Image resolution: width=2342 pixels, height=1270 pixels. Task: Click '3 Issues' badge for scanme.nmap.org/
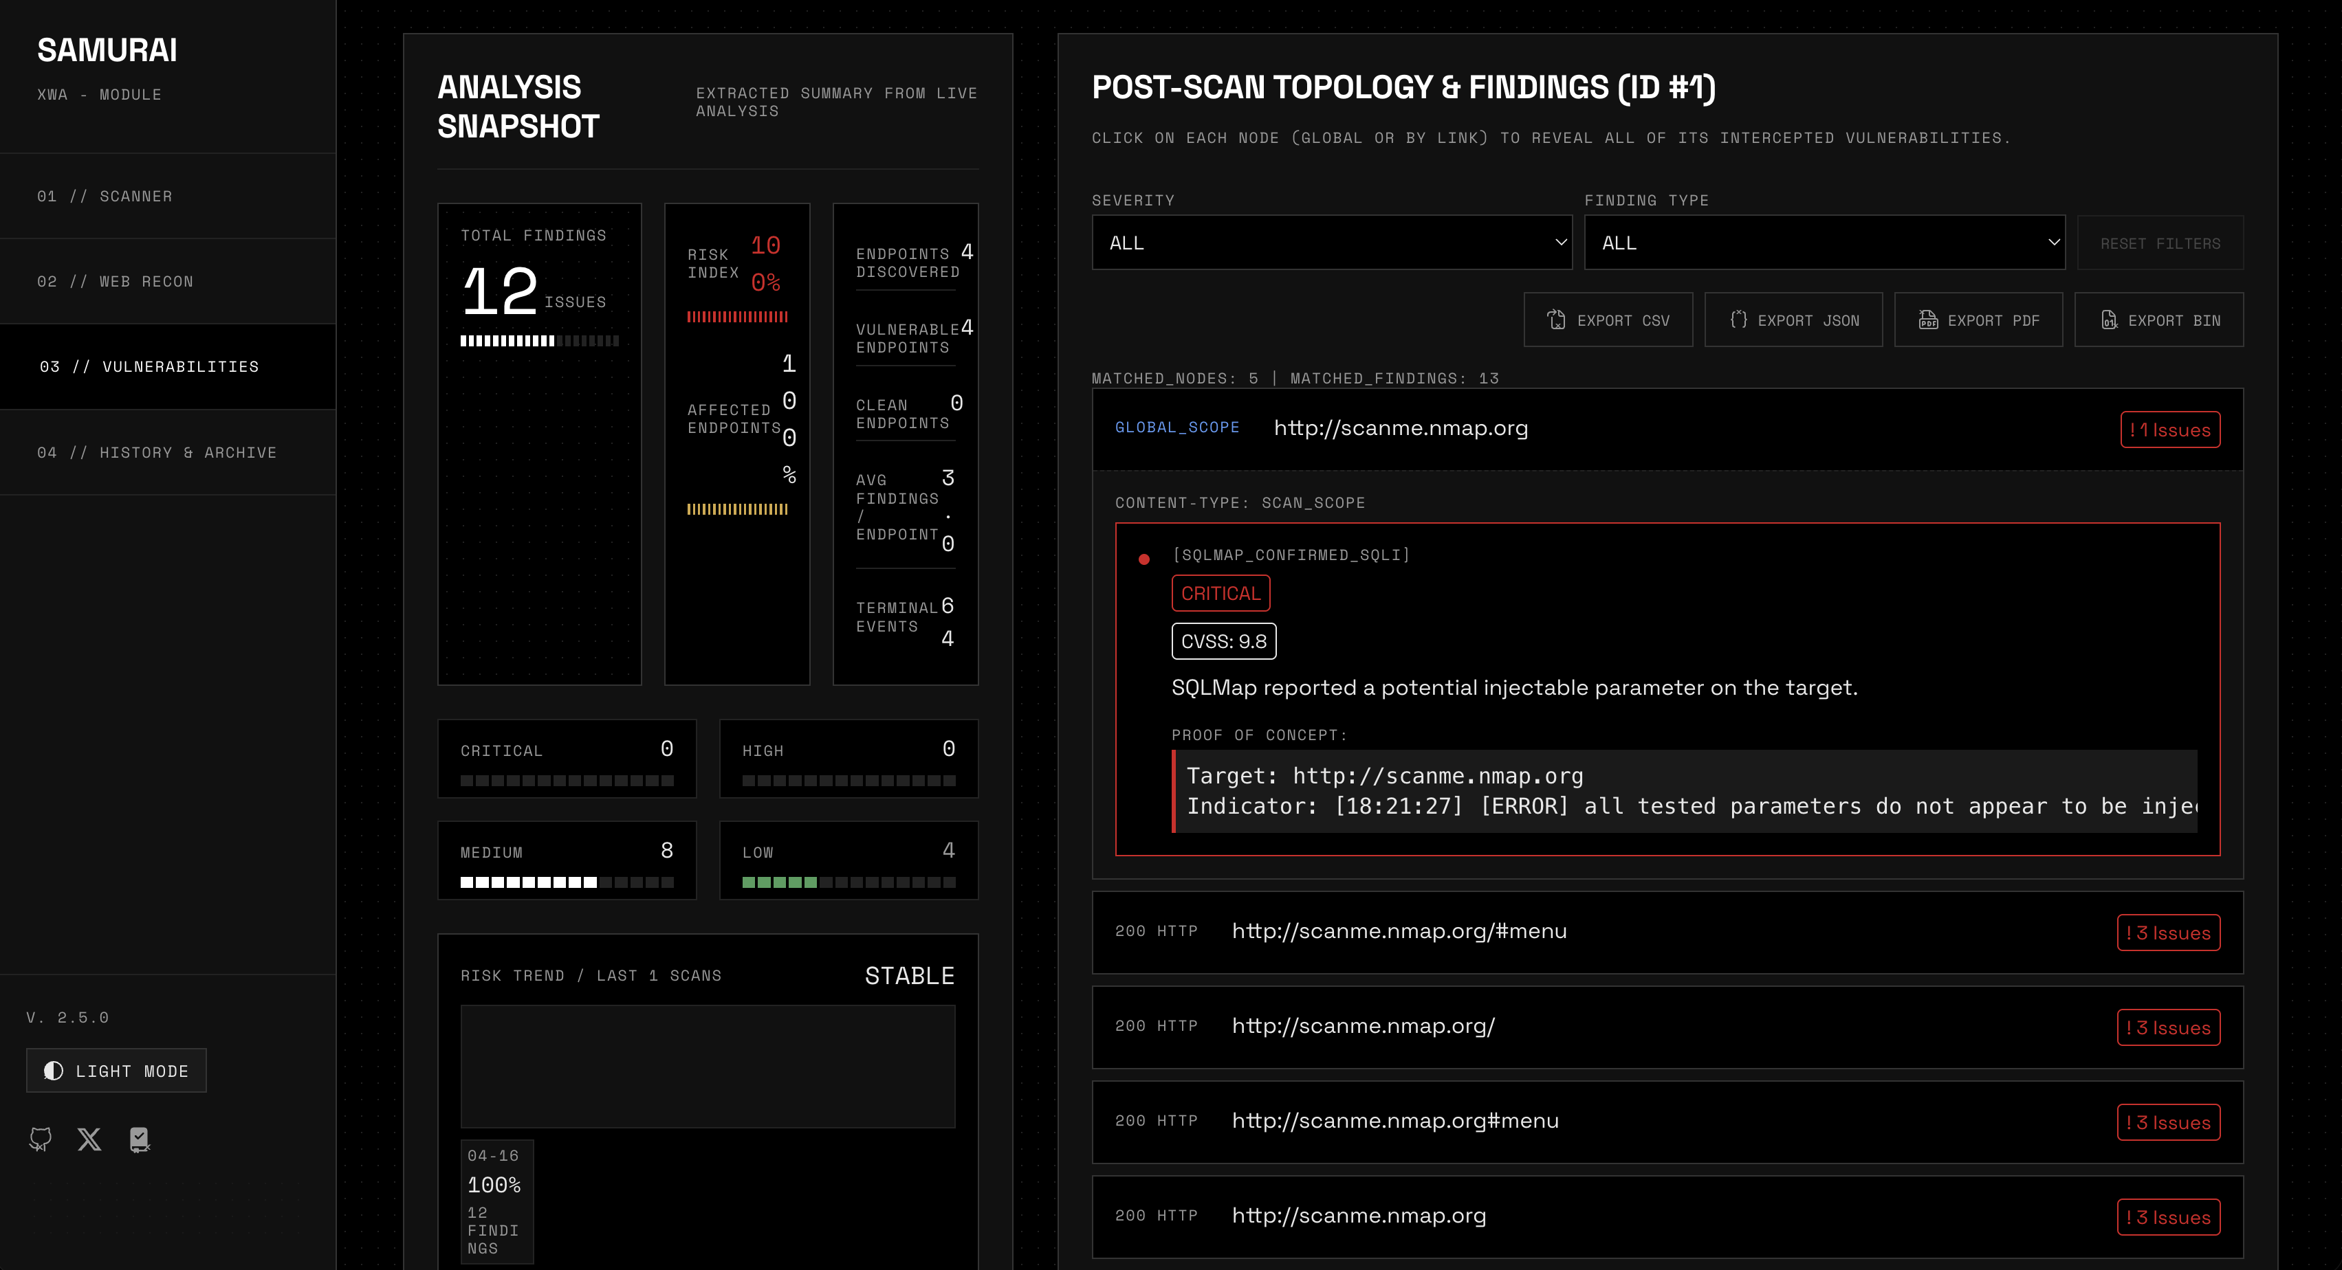[2168, 1027]
